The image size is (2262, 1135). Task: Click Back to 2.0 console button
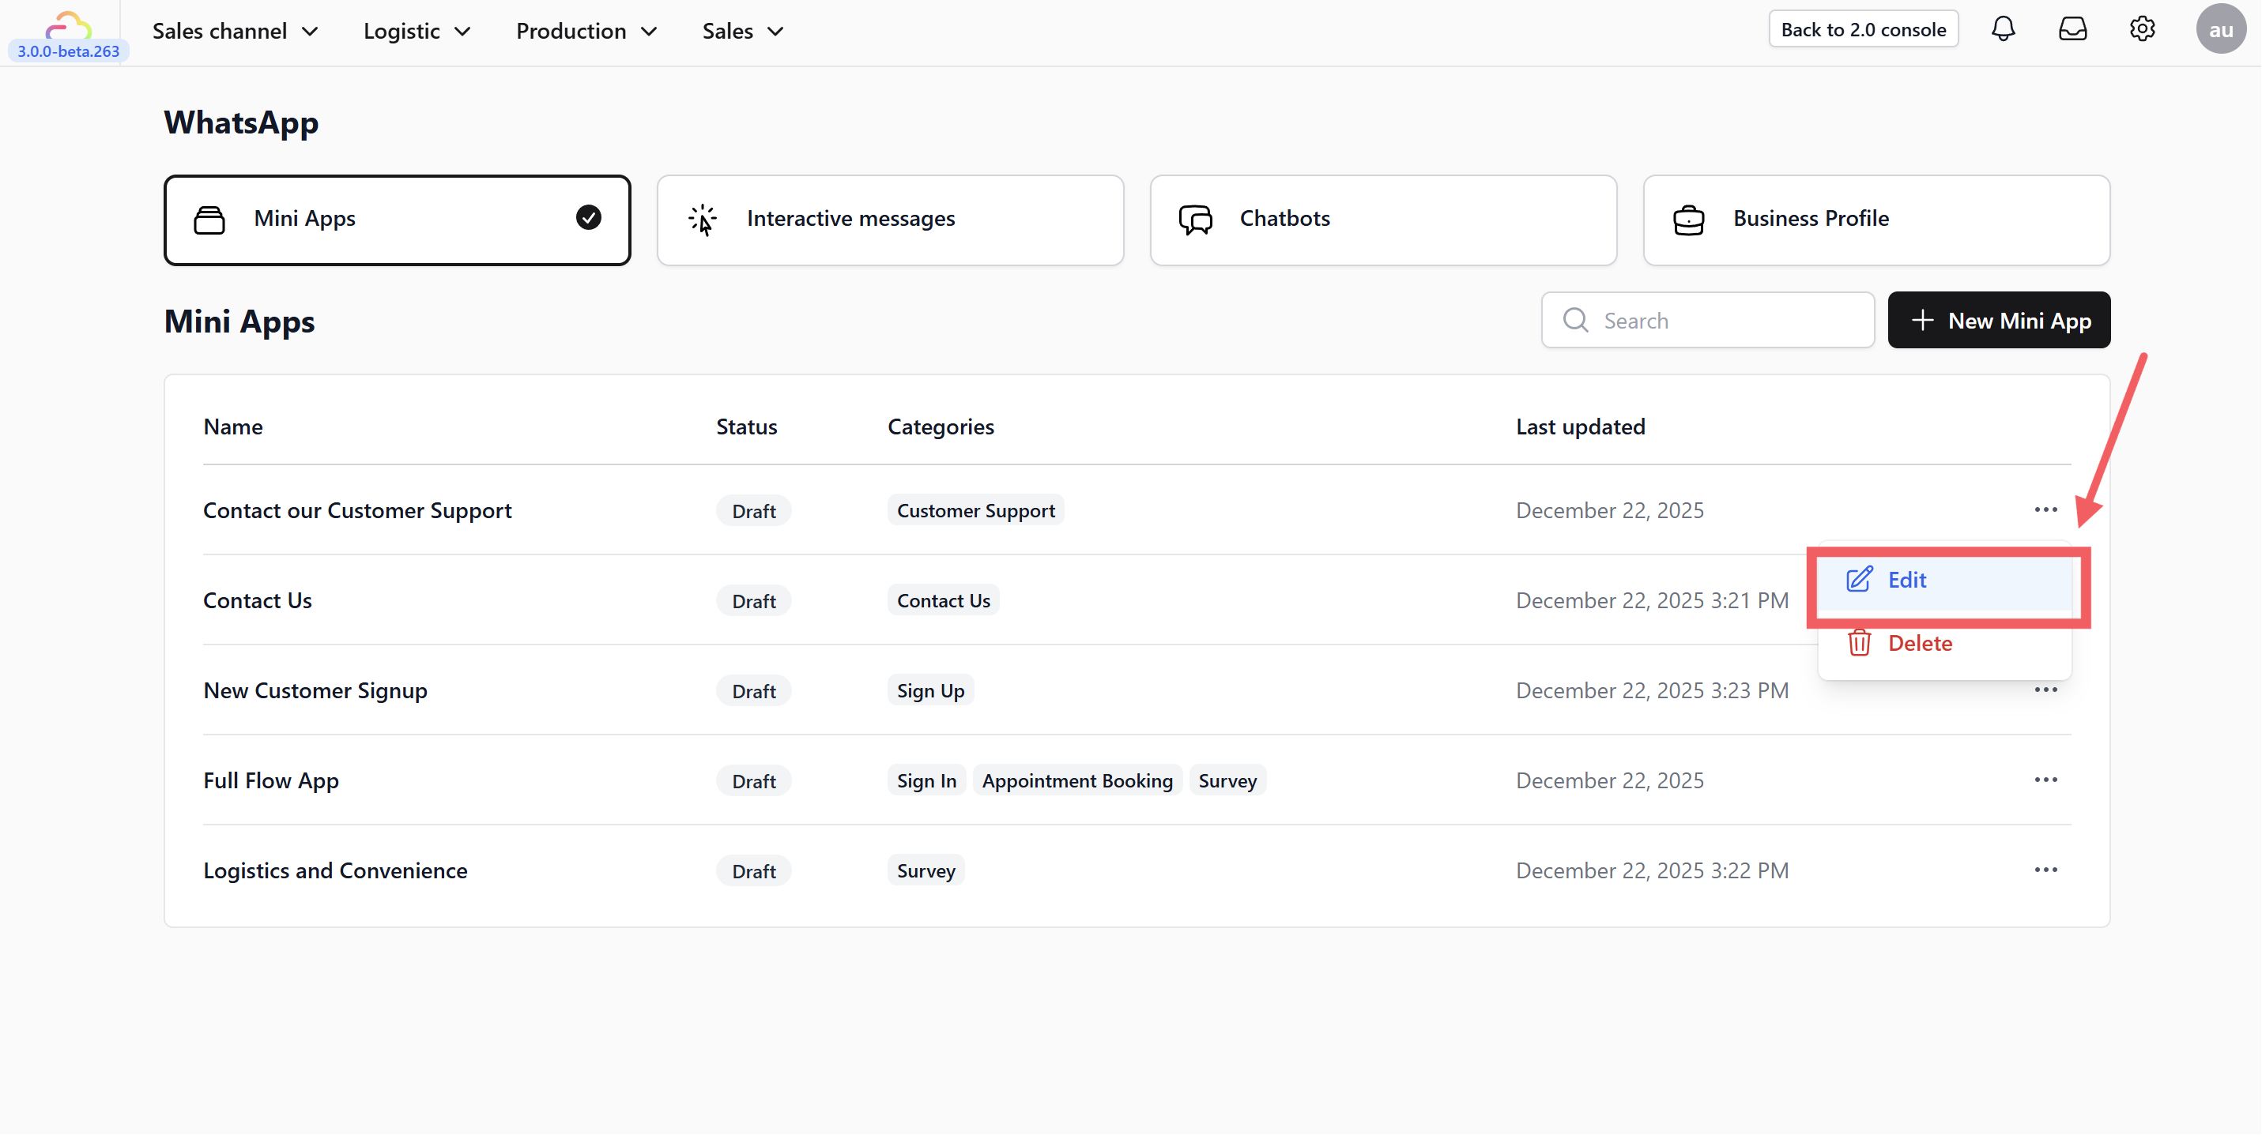[x=1862, y=29]
